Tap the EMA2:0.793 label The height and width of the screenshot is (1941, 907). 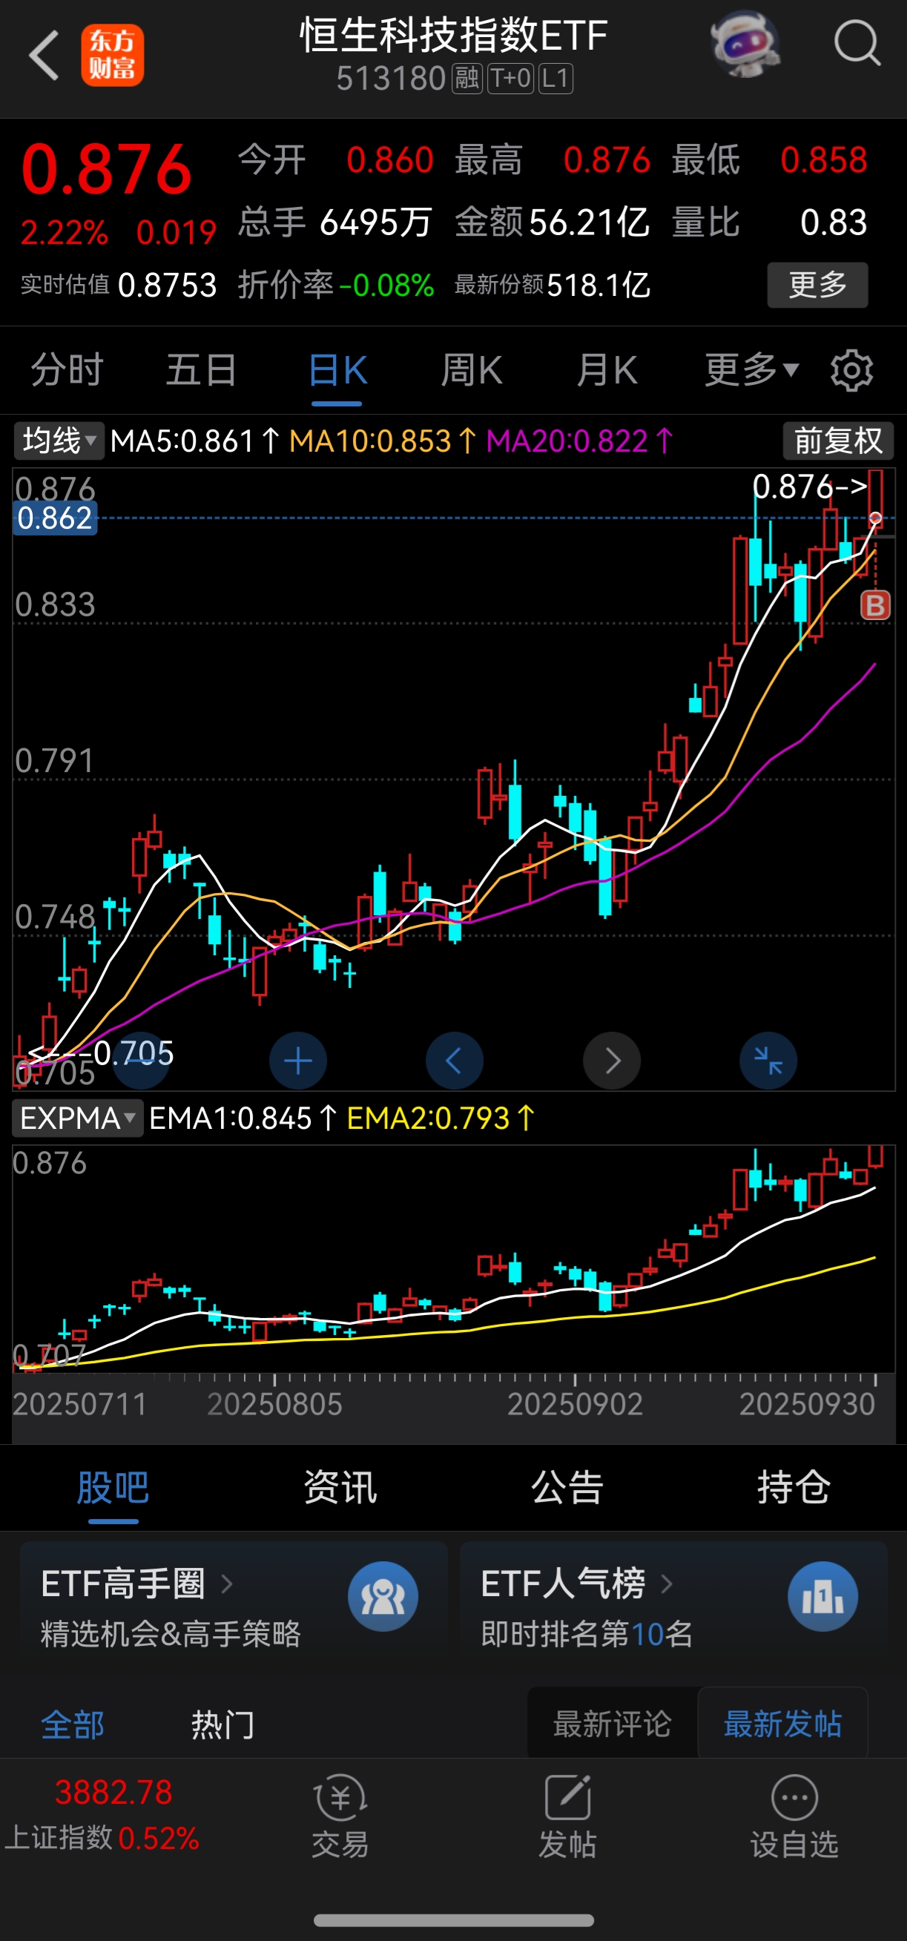click(441, 1118)
